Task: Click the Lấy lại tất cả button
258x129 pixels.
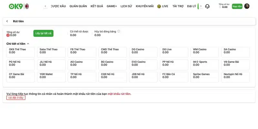Action: pyautogui.click(x=44, y=33)
